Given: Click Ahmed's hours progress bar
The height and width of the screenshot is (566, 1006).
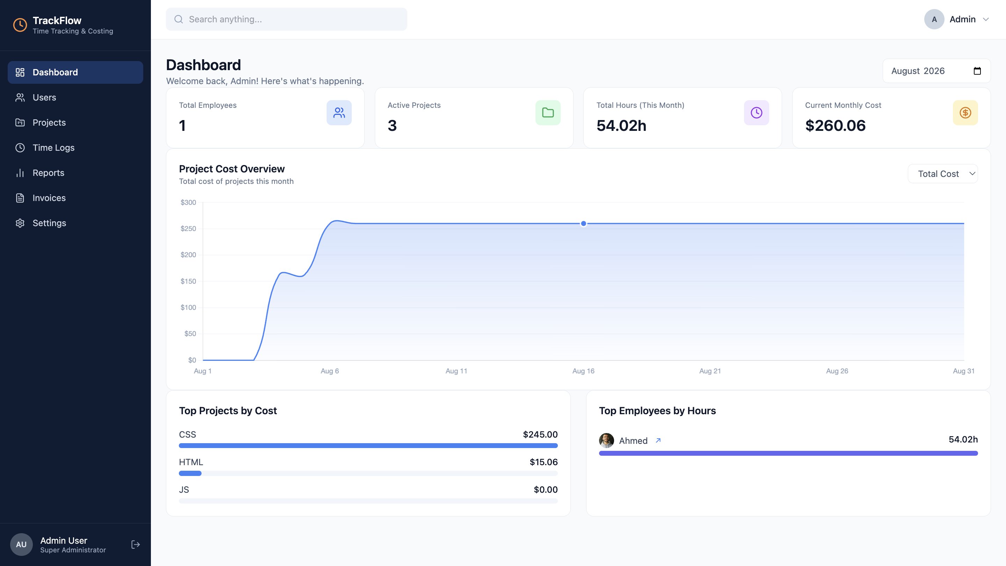Looking at the screenshot, I should 788,453.
